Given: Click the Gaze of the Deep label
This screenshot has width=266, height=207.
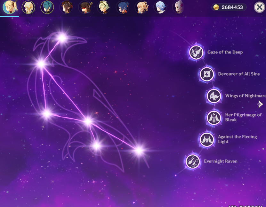Looking at the screenshot, I should [225, 52].
